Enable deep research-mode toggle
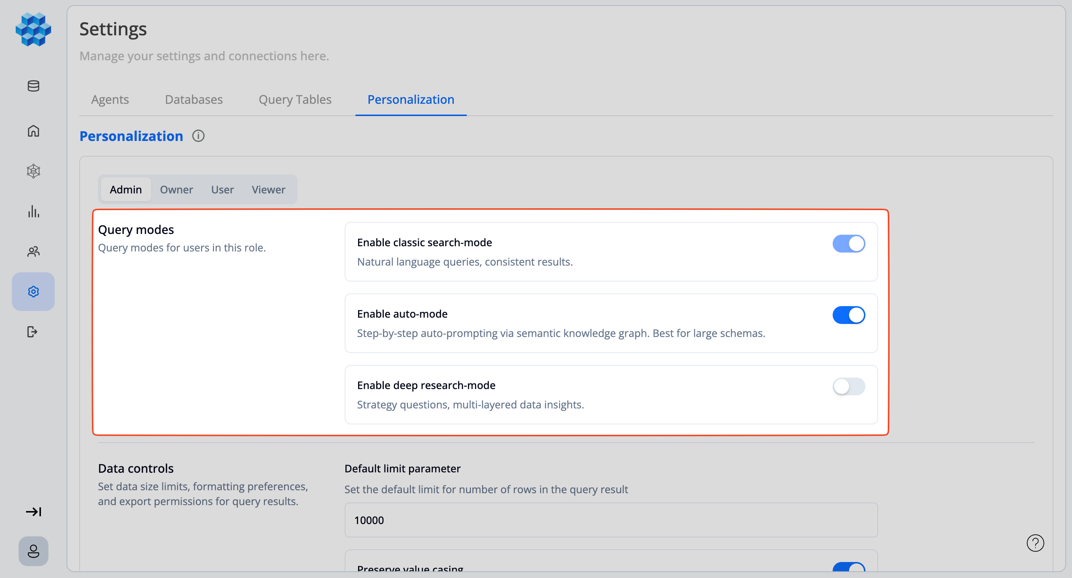 coord(849,387)
